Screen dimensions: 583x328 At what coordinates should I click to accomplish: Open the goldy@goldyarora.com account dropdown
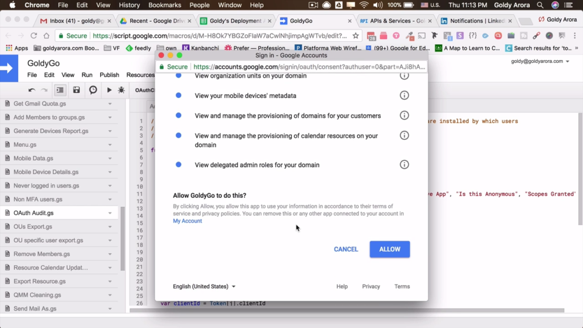click(x=540, y=61)
